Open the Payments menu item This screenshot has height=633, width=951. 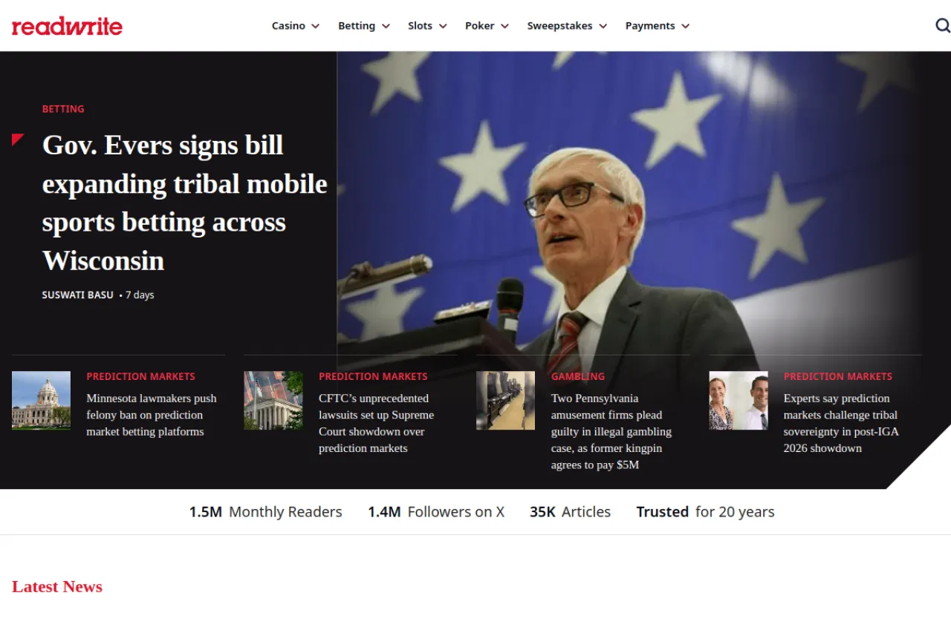click(650, 26)
